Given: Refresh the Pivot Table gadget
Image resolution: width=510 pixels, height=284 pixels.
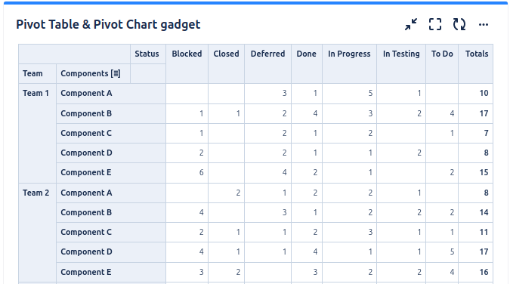Looking at the screenshot, I should 459,24.
